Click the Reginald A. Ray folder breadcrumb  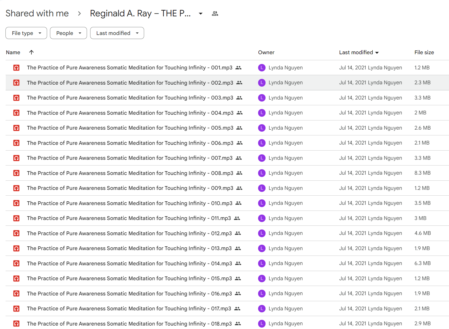140,13
